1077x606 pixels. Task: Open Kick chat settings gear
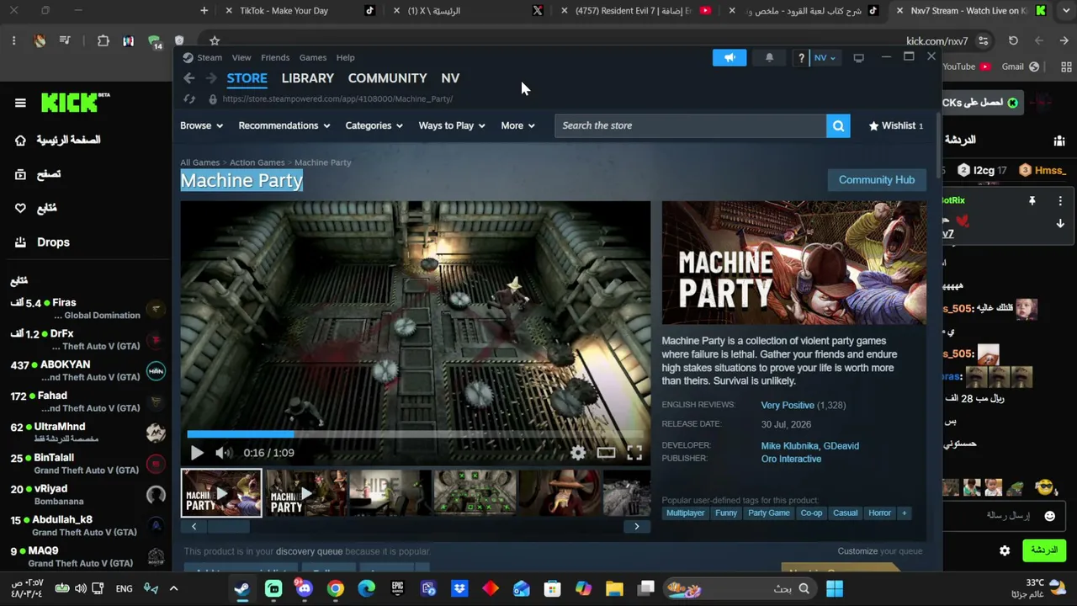pos(1005,550)
